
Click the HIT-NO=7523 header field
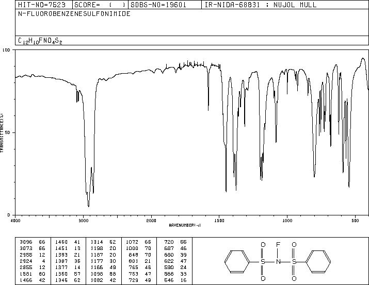tap(44, 5)
